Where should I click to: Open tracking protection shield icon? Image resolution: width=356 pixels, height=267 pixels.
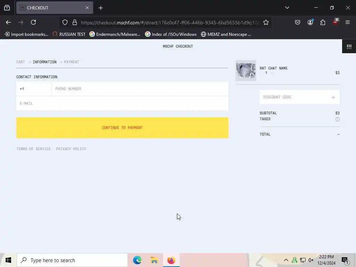coord(65,23)
